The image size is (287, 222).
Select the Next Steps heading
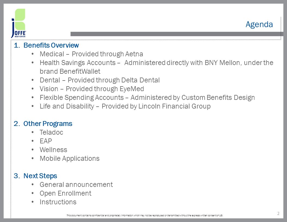click(x=40, y=176)
